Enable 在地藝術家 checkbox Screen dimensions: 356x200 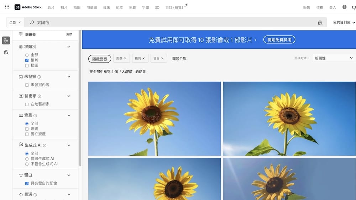click(27, 104)
